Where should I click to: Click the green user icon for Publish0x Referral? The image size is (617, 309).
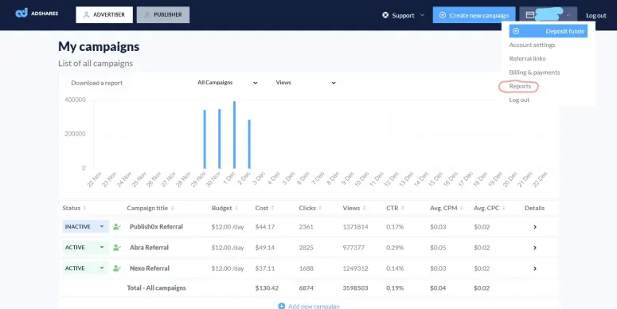117,227
